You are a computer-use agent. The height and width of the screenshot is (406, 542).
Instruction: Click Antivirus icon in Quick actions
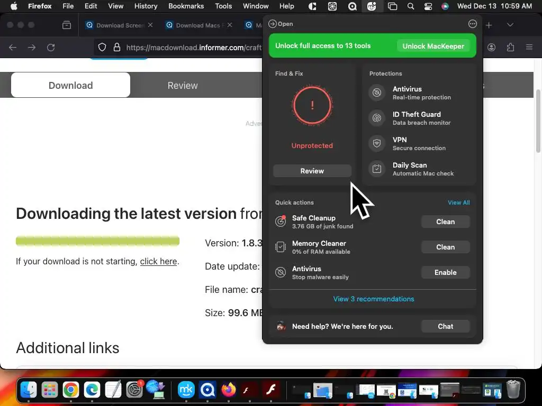click(281, 272)
